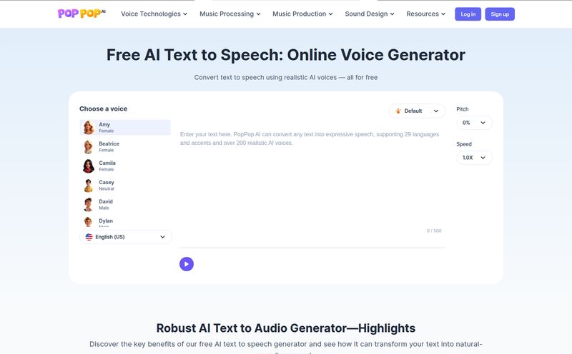Open the Sound Design menu

[370, 14]
